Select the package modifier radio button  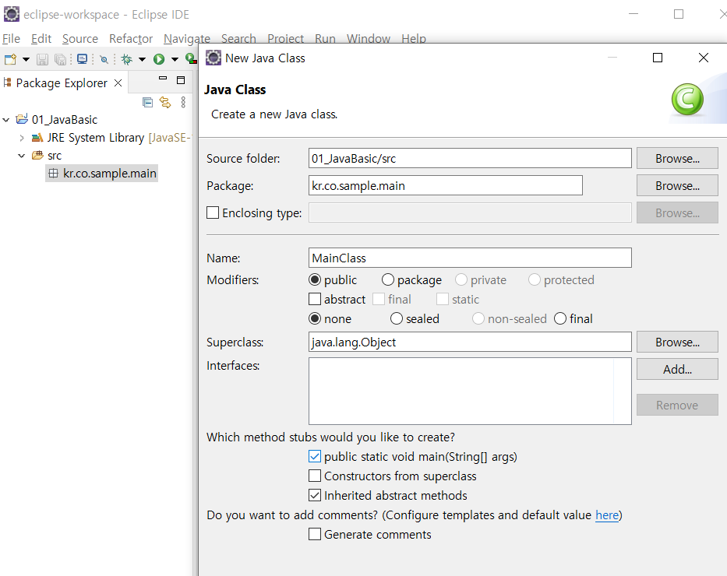pyautogui.click(x=387, y=279)
